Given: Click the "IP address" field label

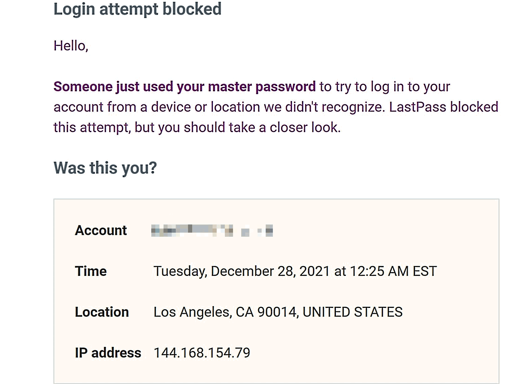Looking at the screenshot, I should coord(108,353).
